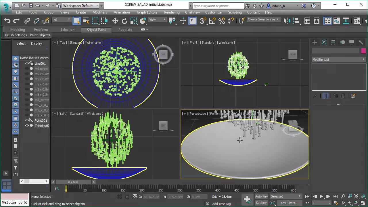Select the Select Object tool
Image resolution: width=368 pixels, height=207 pixels.
click(x=76, y=21)
